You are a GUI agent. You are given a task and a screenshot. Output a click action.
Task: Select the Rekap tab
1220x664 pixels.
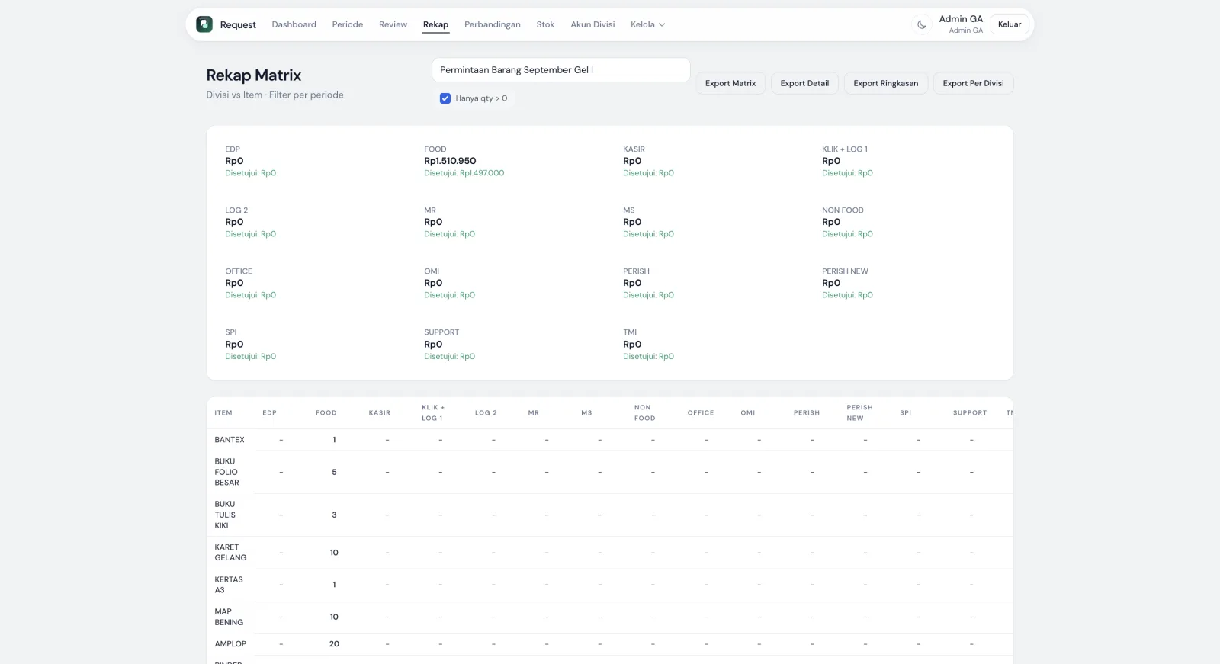point(435,24)
